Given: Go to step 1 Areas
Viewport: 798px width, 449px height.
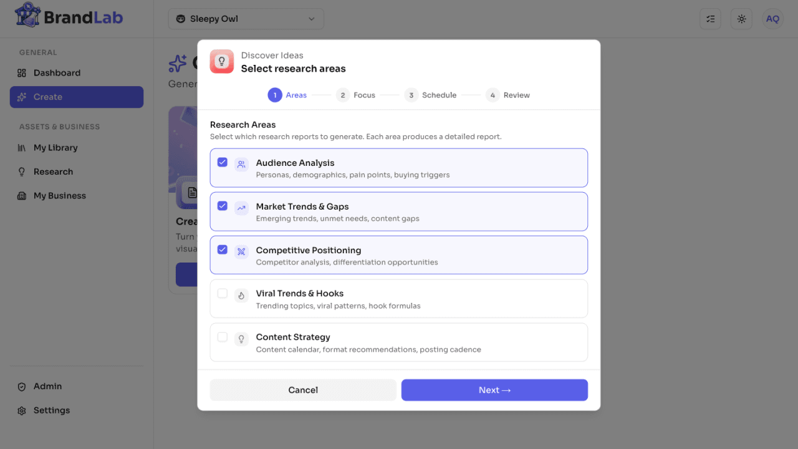Looking at the screenshot, I should [x=287, y=95].
